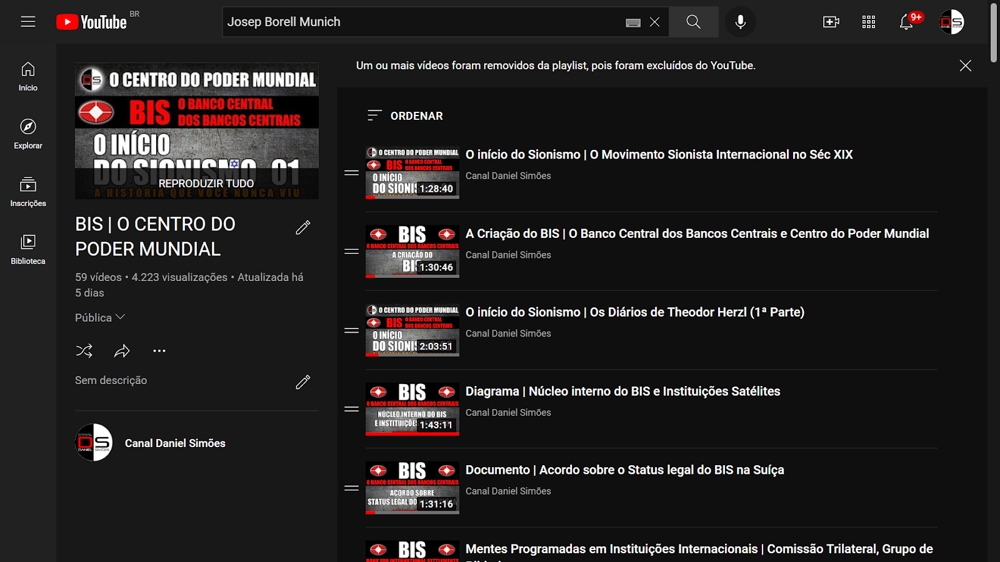Grab the reorder handle for Movimento Sionista video
1000x562 pixels.
(x=351, y=172)
